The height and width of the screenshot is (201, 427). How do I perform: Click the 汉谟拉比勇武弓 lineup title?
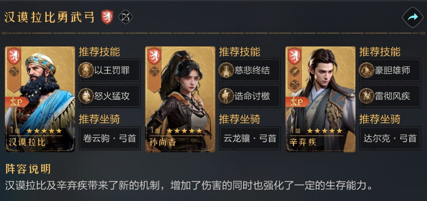coord(49,17)
